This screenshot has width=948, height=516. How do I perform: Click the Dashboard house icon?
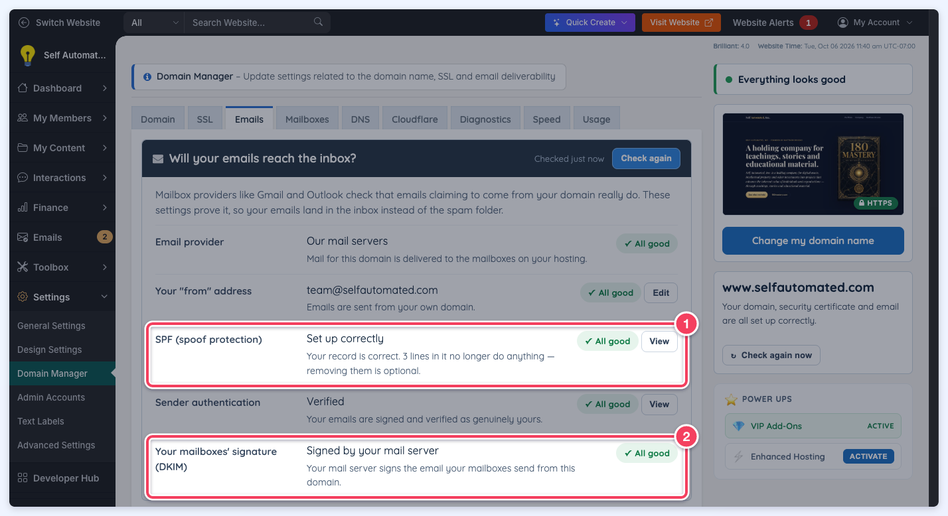[x=23, y=88]
